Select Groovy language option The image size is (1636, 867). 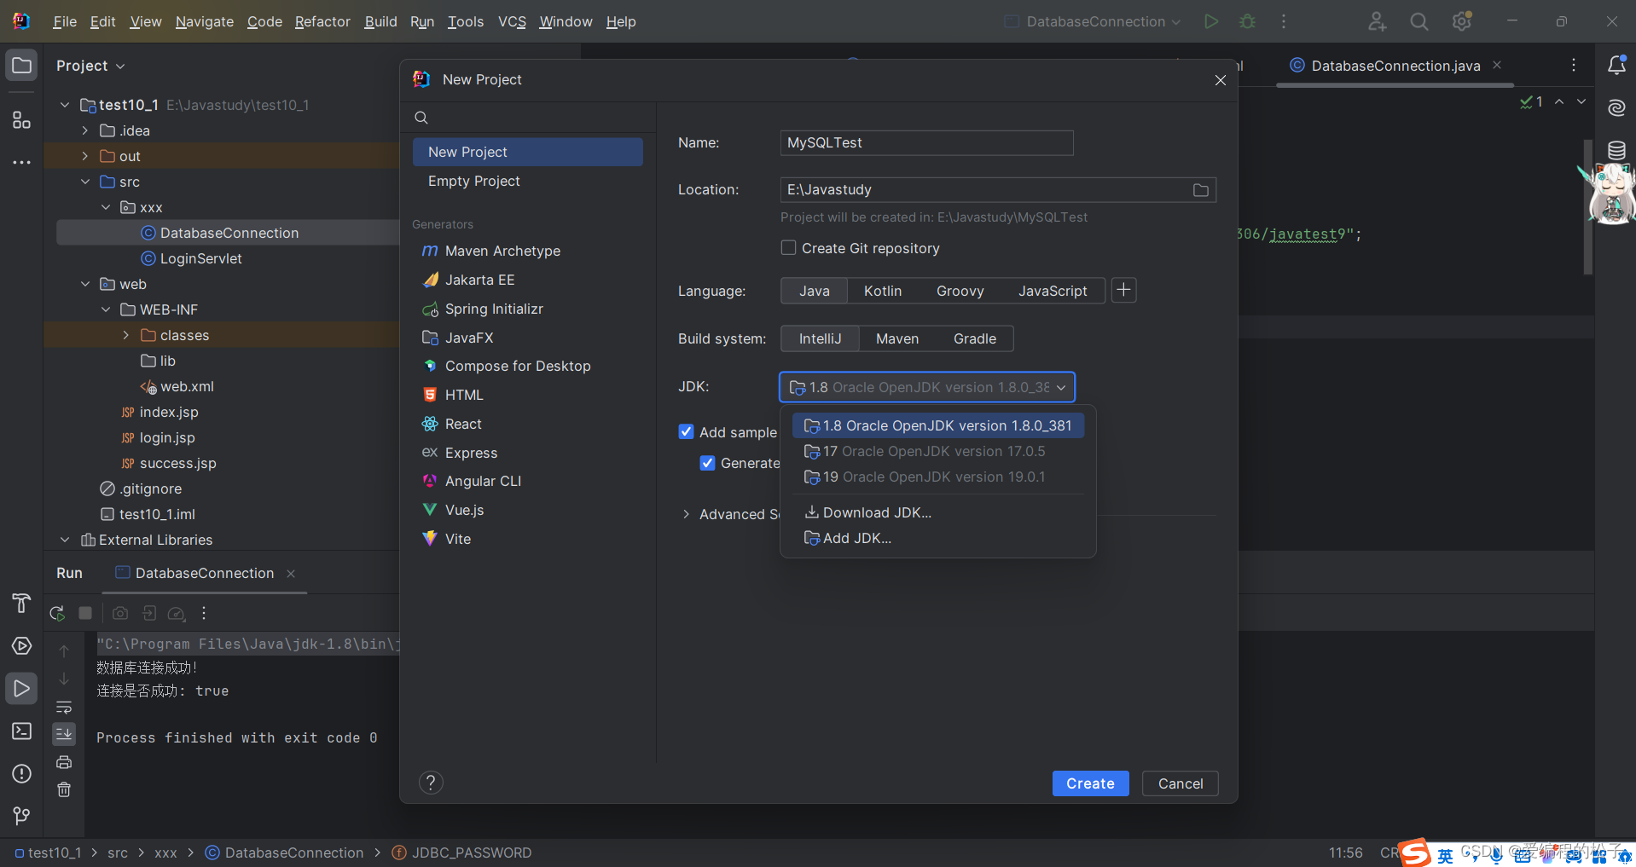pyautogui.click(x=960, y=291)
